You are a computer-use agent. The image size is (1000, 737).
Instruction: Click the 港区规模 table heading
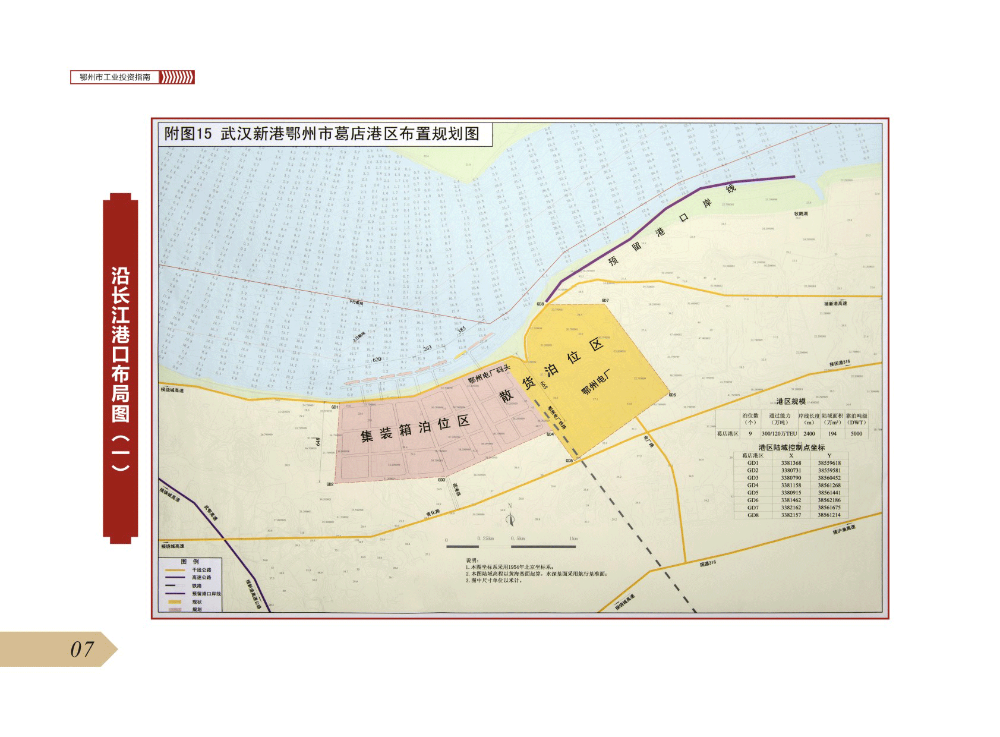point(791,402)
